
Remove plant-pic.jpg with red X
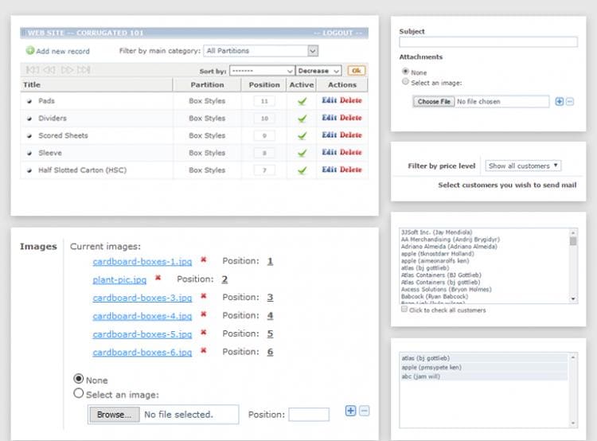pyautogui.click(x=158, y=278)
